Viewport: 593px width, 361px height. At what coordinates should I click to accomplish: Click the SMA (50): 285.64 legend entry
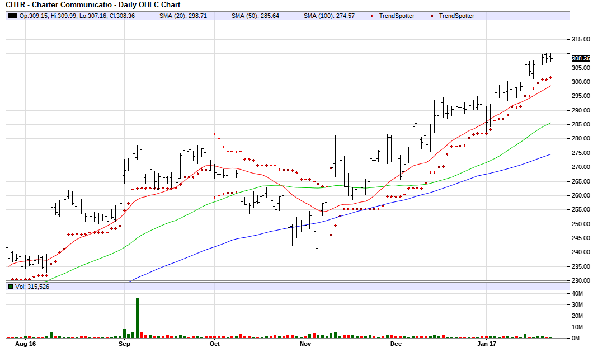click(250, 16)
